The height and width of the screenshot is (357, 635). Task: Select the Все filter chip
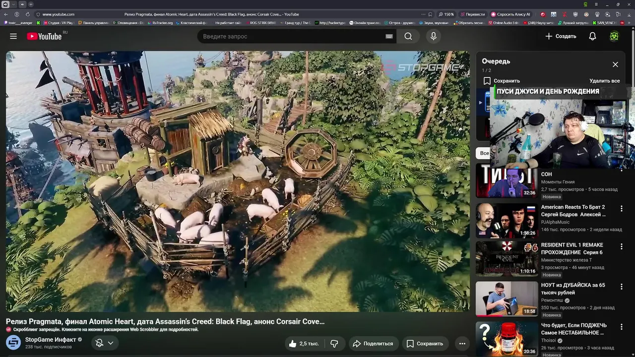[484, 153]
